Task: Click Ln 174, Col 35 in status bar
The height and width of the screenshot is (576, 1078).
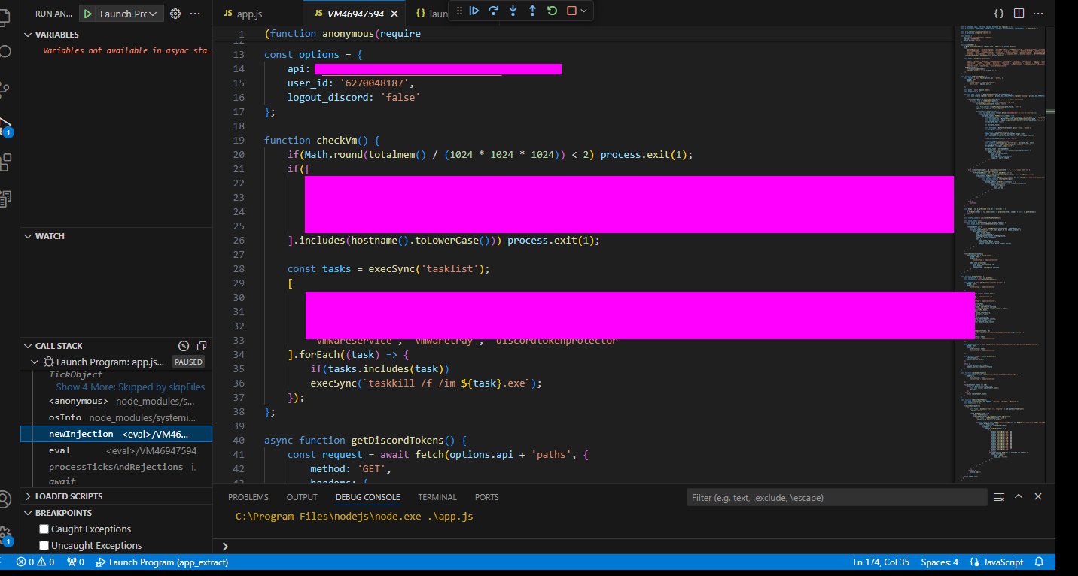Action: [x=881, y=562]
